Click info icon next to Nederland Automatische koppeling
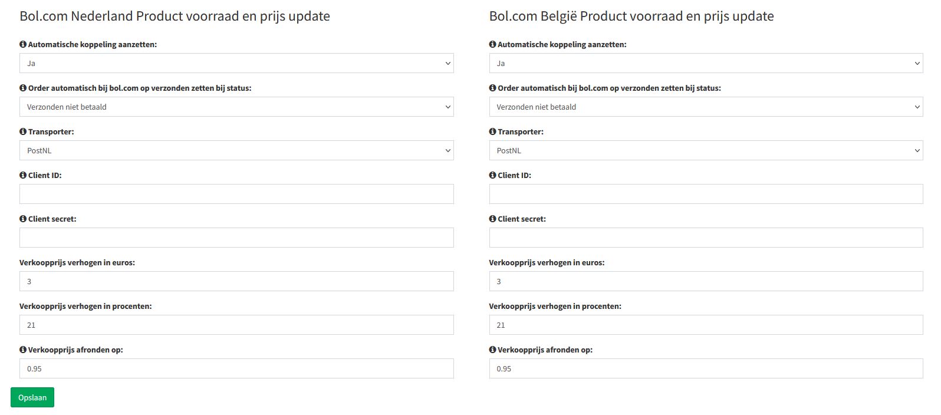 (23, 44)
